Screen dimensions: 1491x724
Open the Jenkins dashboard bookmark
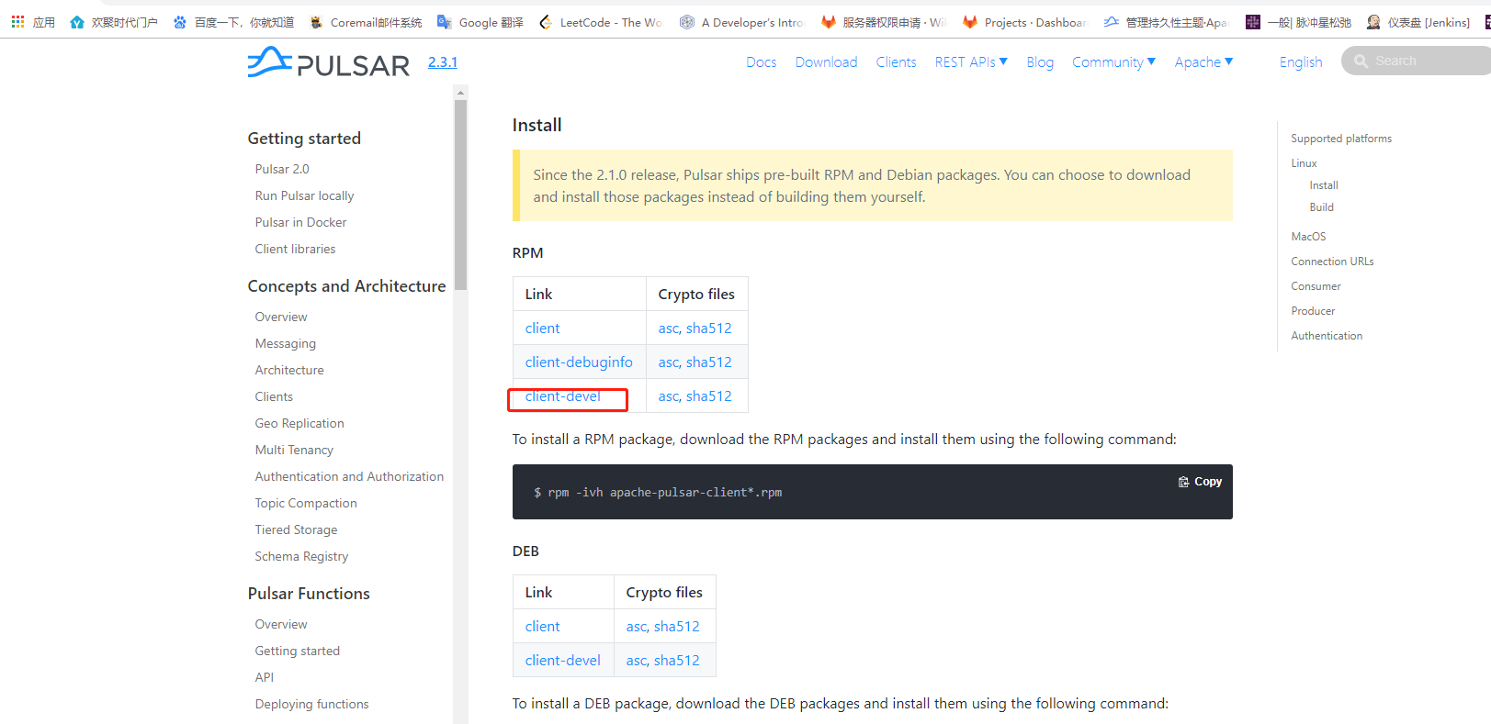click(1418, 22)
